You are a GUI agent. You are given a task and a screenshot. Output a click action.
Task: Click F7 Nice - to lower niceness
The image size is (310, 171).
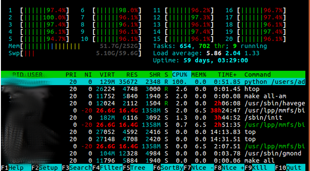coord(199,168)
